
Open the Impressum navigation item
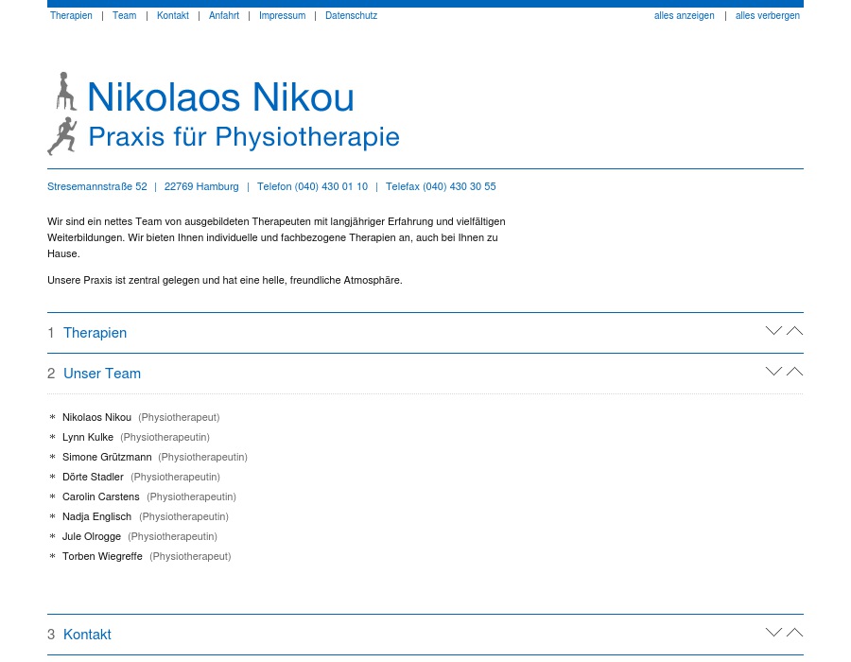282,15
